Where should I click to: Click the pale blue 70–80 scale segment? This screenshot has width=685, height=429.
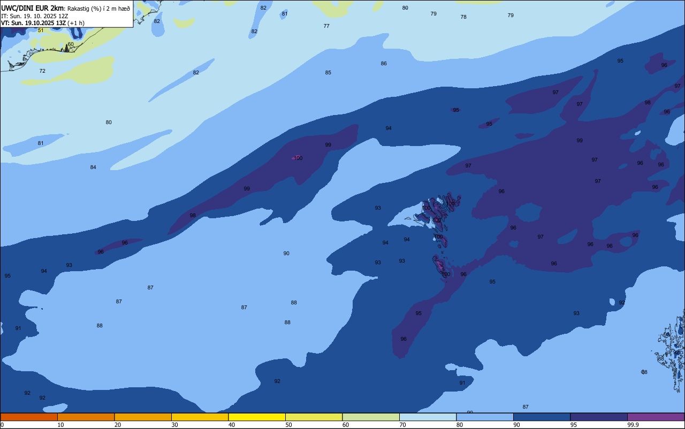pos(428,417)
